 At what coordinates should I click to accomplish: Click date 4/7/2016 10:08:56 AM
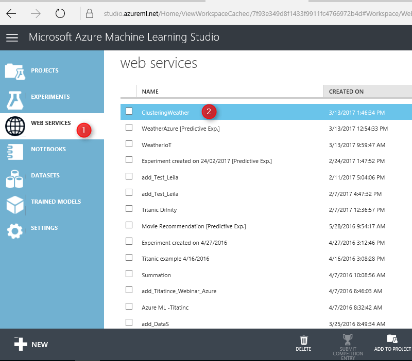tap(357, 275)
